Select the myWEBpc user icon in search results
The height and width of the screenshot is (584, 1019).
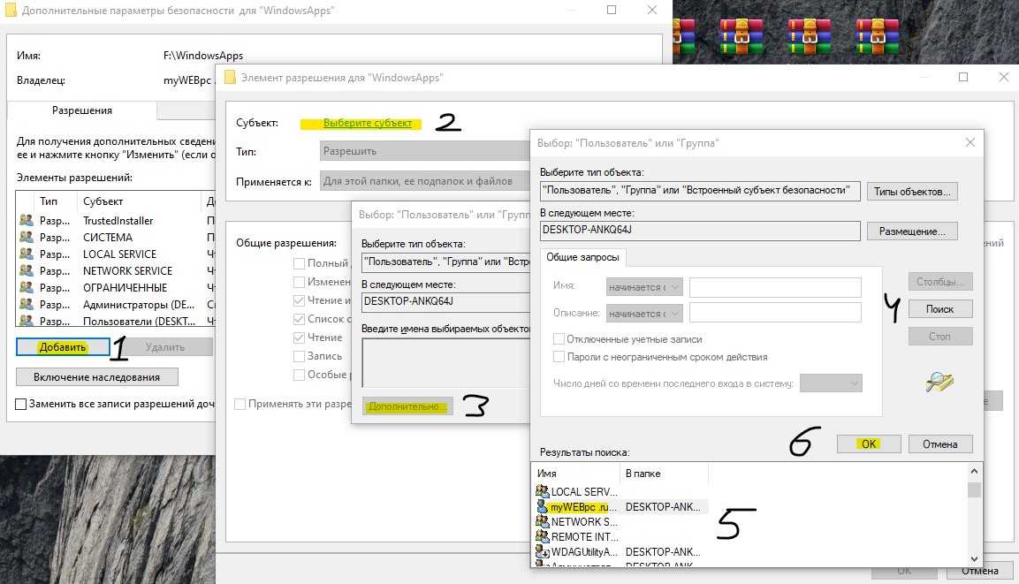coord(543,507)
